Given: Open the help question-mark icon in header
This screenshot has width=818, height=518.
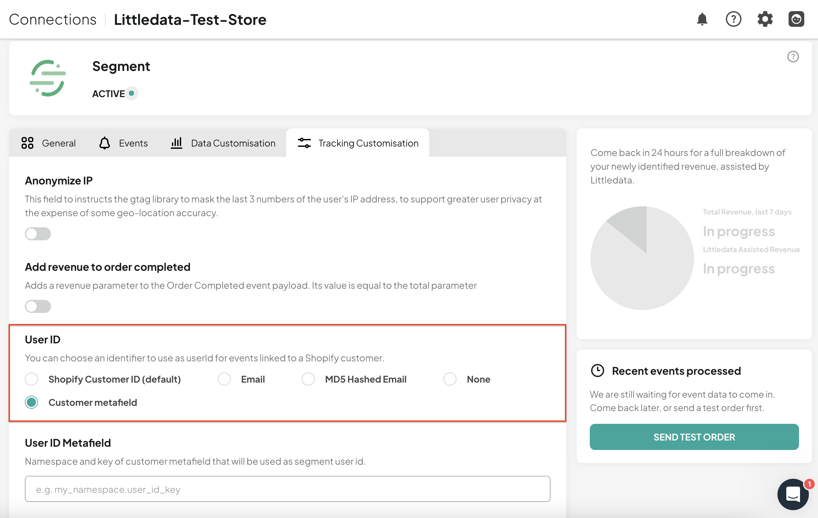Looking at the screenshot, I should (x=733, y=19).
